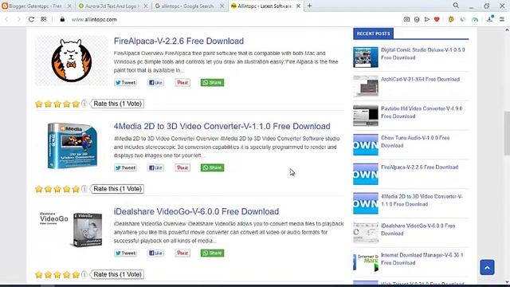Image resolution: width=510 pixels, height=287 pixels.
Task: Tweet the 4Media Video Converter post
Action: [125, 168]
